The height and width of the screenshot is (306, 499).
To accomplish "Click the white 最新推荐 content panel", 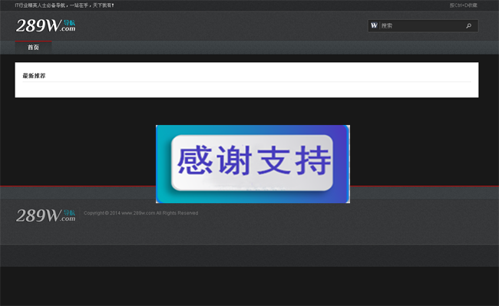I will tap(246, 80).
